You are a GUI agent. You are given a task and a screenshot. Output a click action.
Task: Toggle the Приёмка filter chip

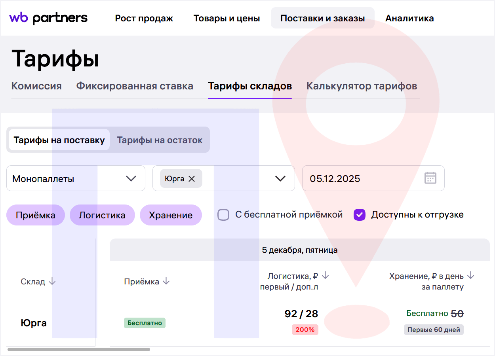[36, 215]
